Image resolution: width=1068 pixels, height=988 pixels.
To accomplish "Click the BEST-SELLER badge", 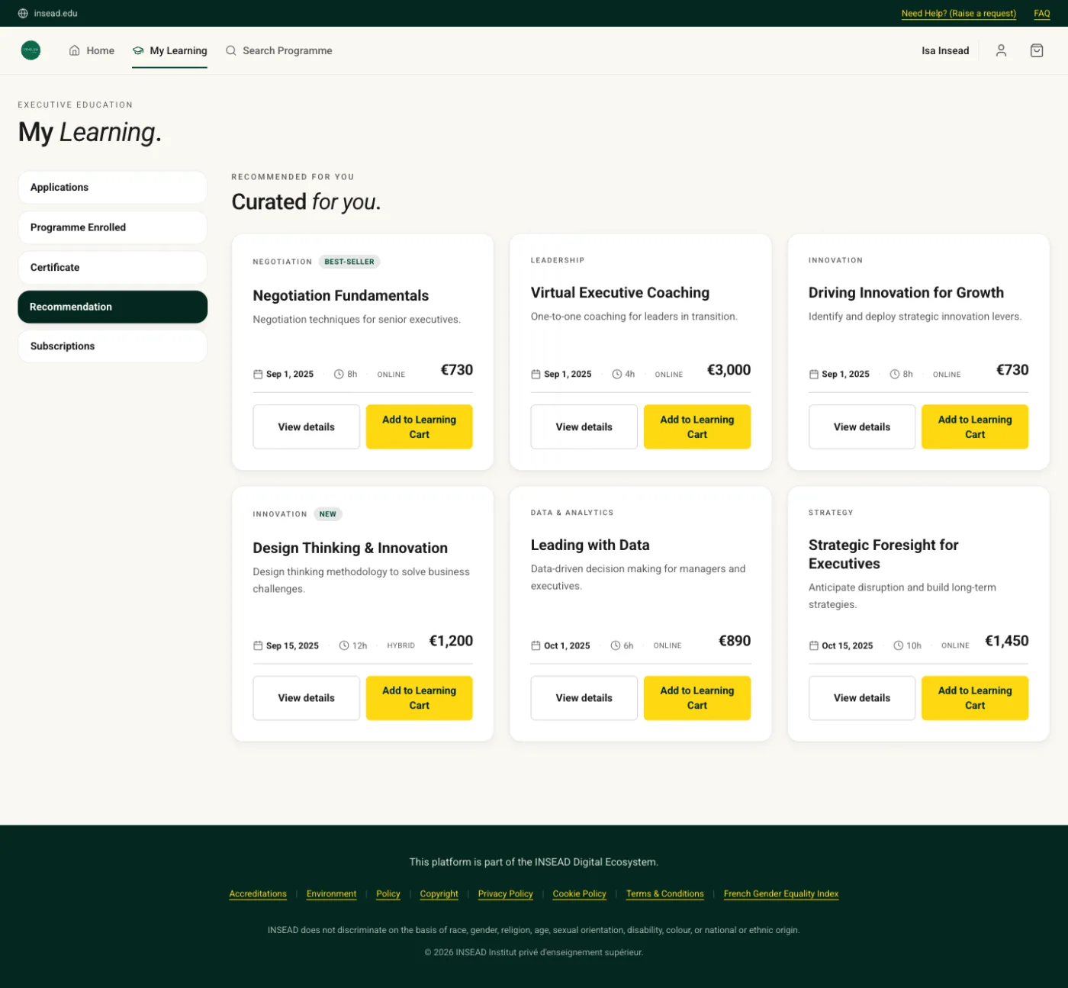I will [349, 262].
